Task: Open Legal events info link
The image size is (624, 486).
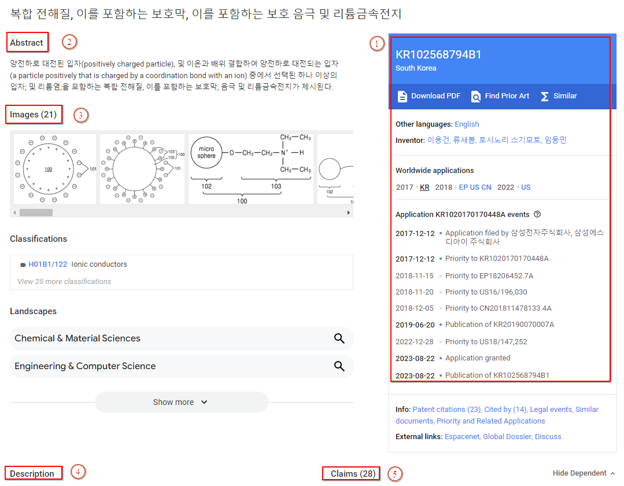Action: pos(551,409)
